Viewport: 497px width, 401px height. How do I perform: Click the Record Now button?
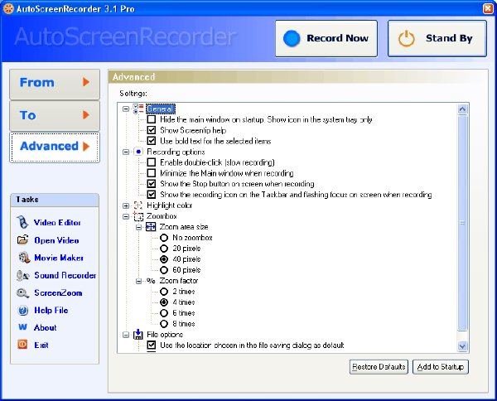click(326, 39)
